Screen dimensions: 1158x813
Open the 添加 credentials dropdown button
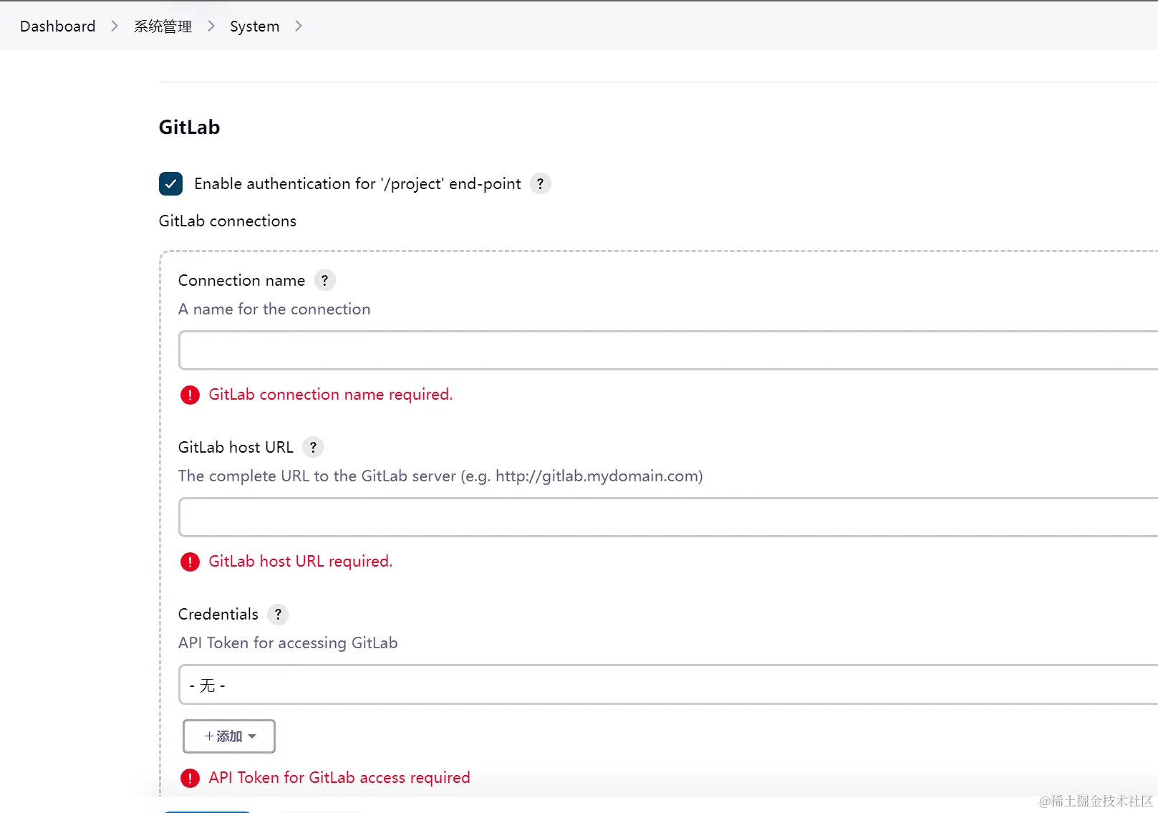point(229,736)
